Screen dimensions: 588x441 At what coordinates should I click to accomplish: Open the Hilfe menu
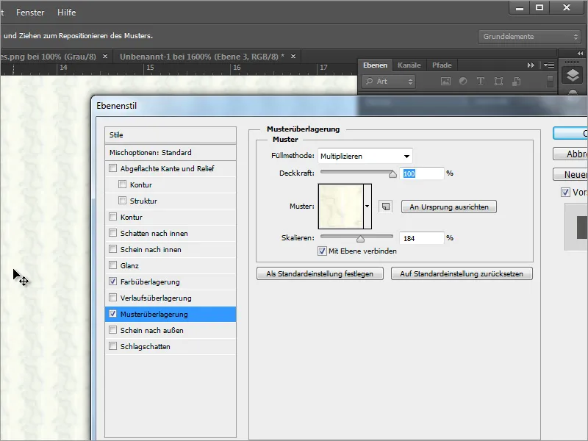tap(66, 12)
